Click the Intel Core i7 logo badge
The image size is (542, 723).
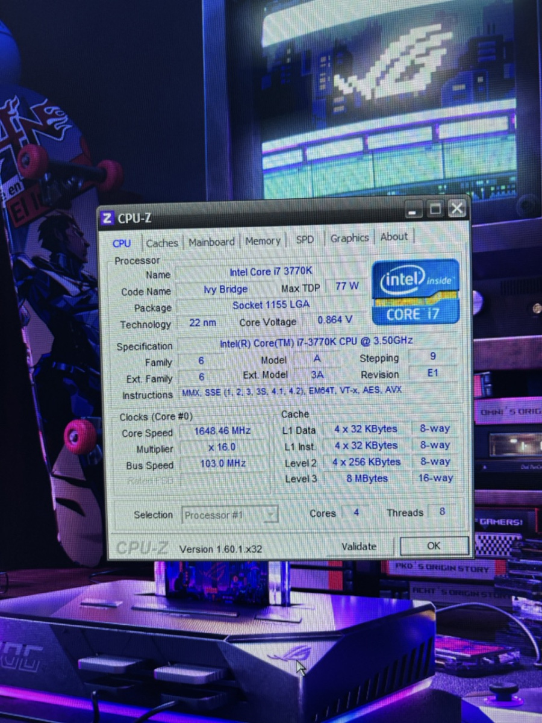click(416, 291)
